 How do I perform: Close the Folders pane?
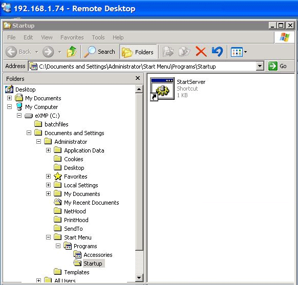pyautogui.click(x=138, y=78)
